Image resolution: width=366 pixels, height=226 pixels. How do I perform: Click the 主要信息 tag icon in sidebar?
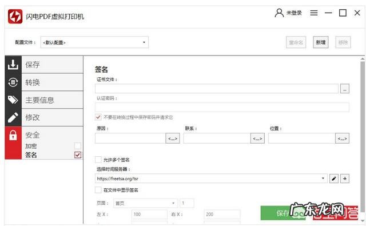click(x=13, y=100)
